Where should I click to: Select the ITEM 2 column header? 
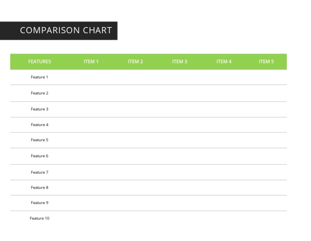135,62
